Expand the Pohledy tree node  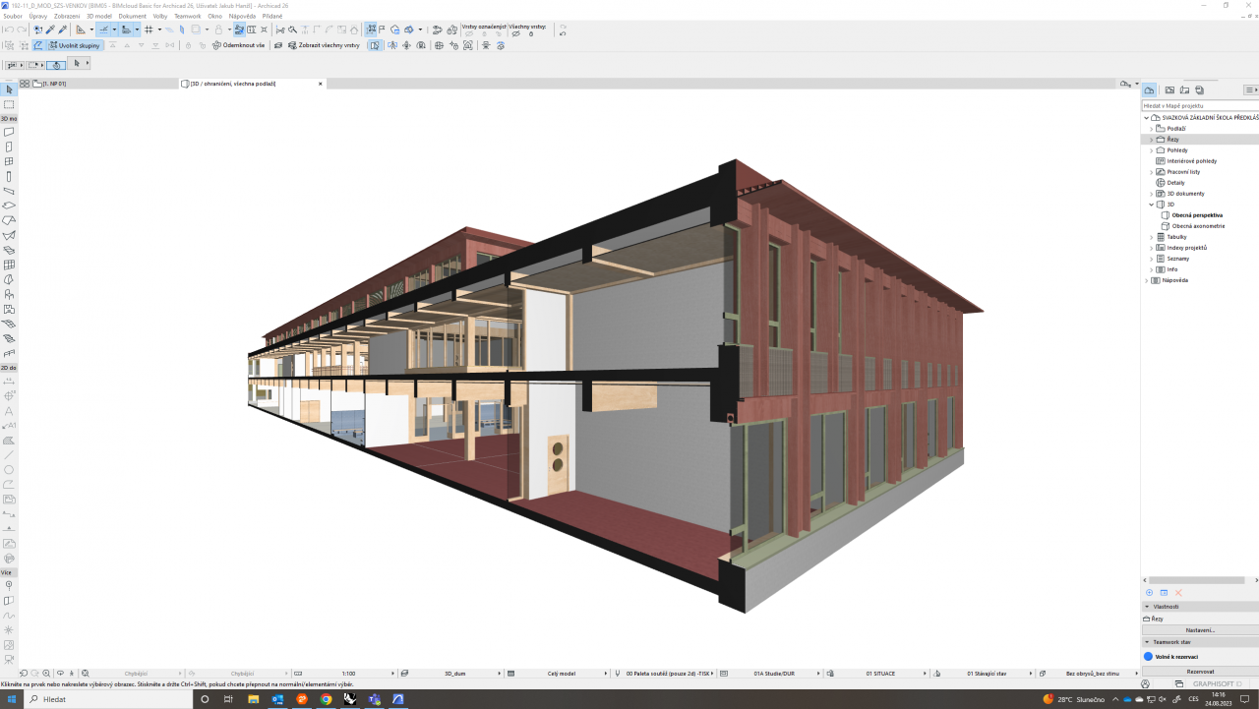point(1151,150)
